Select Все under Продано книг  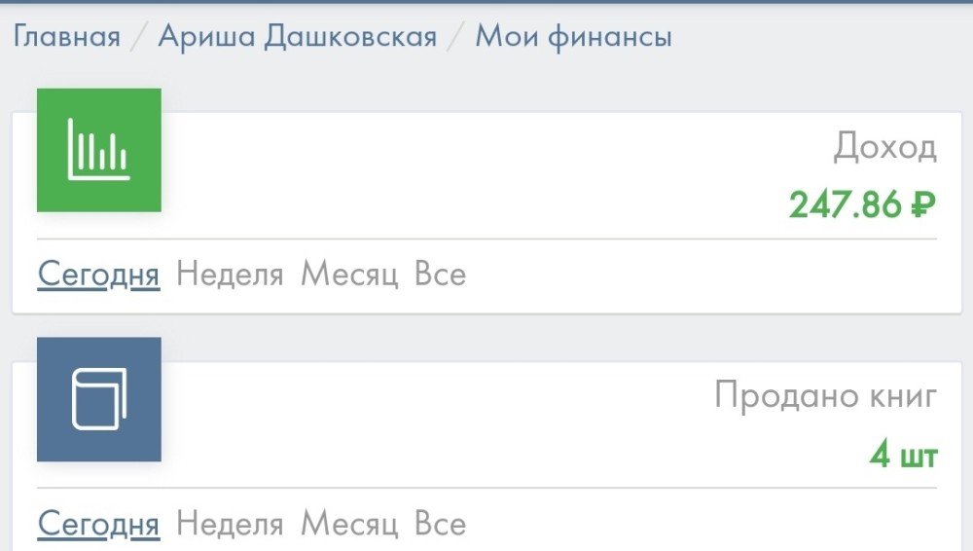pos(440,525)
